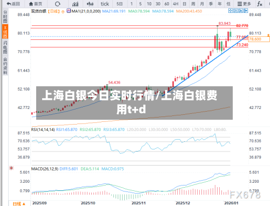Select the 30 minute timeframe
Screen dimensions: 270x206
(158, 4)
